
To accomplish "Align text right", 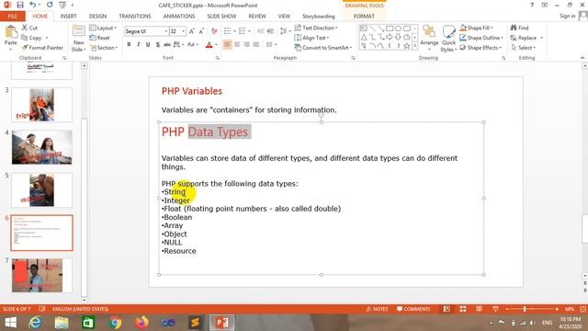I will pos(246,45).
